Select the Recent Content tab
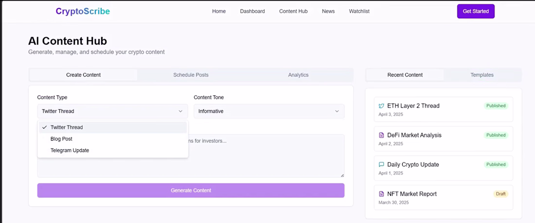Screen dimensions: 535x223 [405, 75]
